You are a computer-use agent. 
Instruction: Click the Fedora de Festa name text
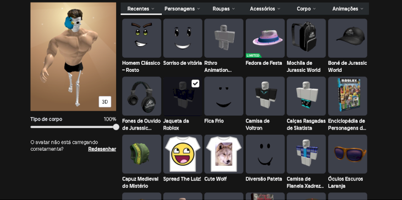coord(264,63)
